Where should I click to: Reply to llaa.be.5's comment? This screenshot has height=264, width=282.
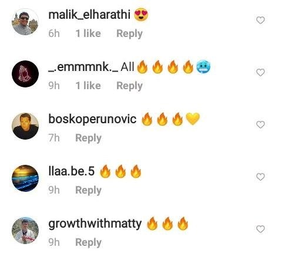[88, 190]
